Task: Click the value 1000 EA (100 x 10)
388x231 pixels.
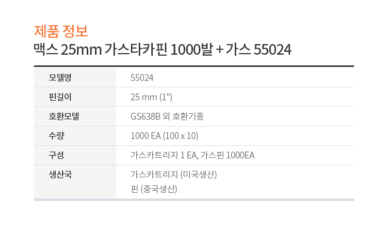Action: pyautogui.click(x=164, y=136)
